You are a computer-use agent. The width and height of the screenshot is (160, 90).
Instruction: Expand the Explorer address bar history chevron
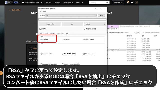pyautogui.click(x=135, y=32)
